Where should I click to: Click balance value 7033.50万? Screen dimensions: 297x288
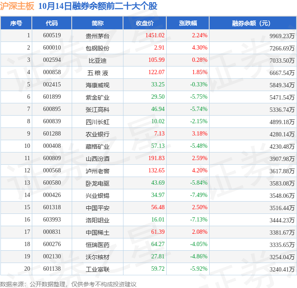282,60
